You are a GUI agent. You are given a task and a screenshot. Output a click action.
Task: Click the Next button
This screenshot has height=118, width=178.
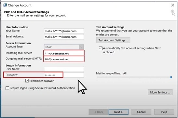[118, 112]
